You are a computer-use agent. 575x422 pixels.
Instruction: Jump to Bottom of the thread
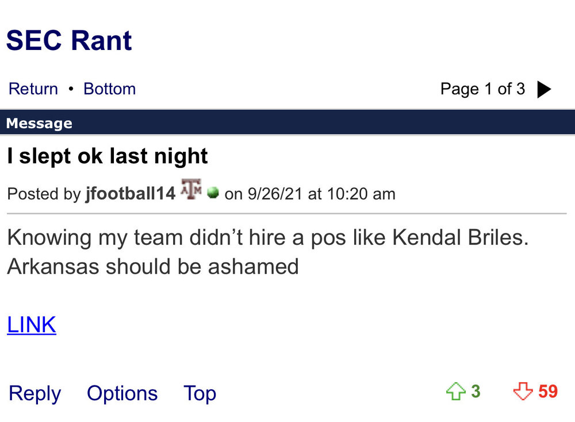coord(109,89)
